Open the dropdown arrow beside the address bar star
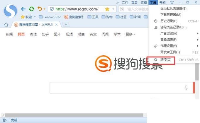The height and width of the screenshot is (123, 200). (113, 9)
